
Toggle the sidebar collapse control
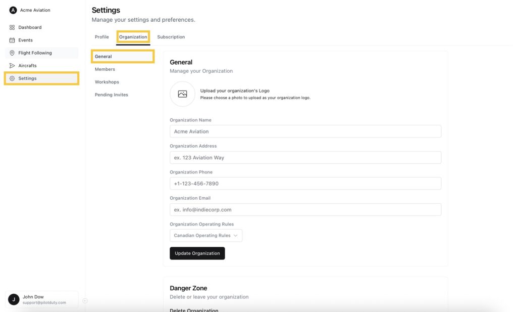pyautogui.click(x=86, y=299)
